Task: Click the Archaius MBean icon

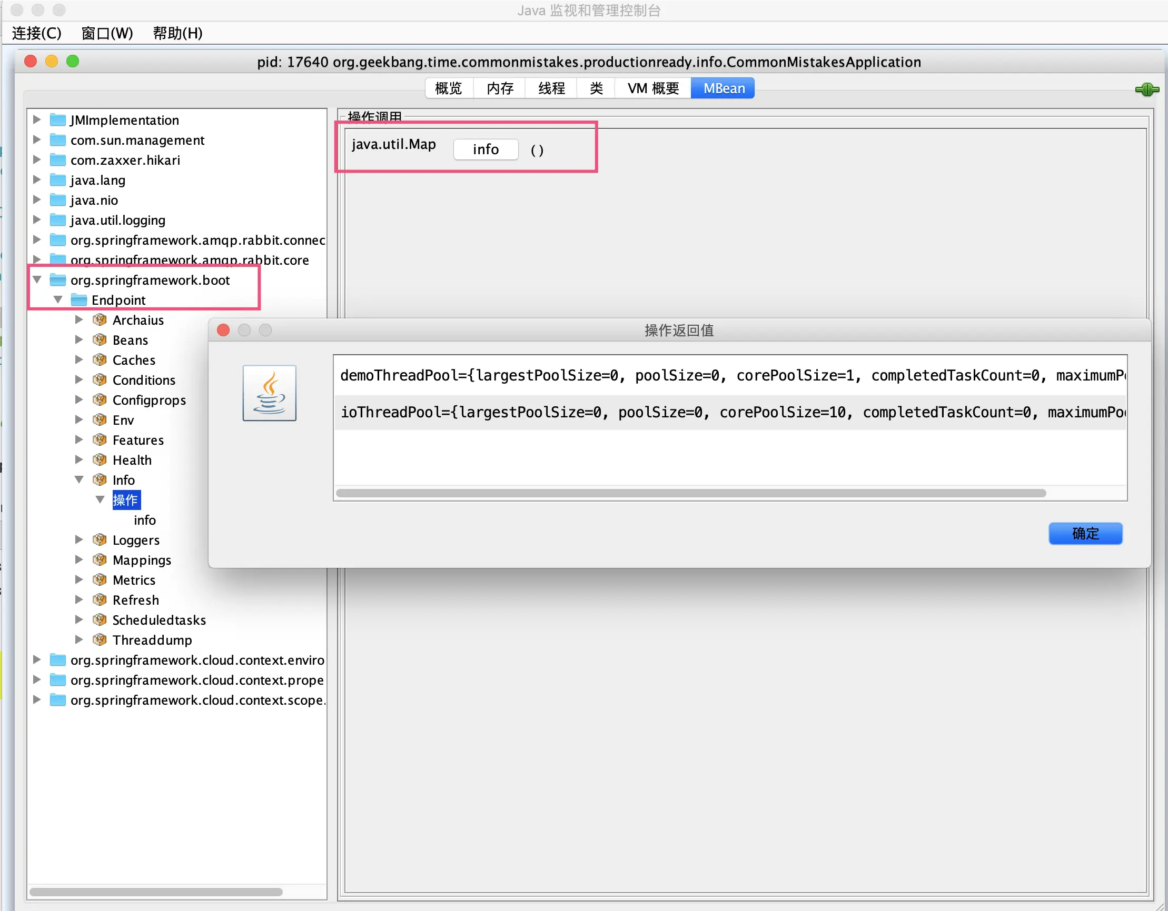Action: 100,319
